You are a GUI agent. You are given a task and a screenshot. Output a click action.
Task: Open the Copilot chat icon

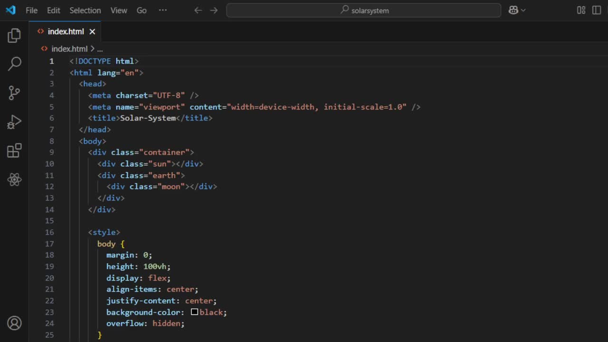[513, 10]
